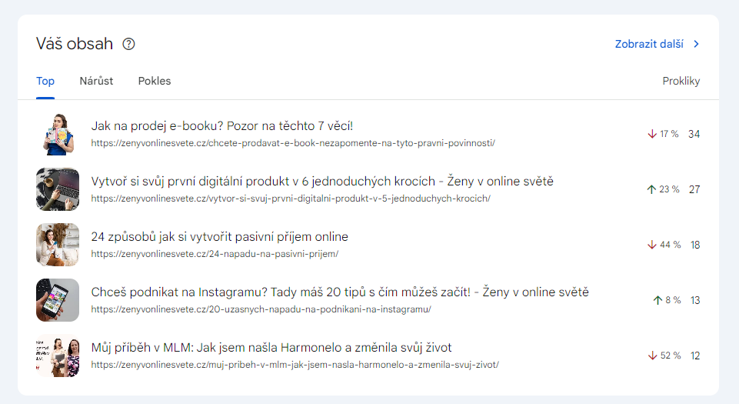The width and height of the screenshot is (739, 404).
Task: Open thumbnail of passive income article
Action: [58, 245]
